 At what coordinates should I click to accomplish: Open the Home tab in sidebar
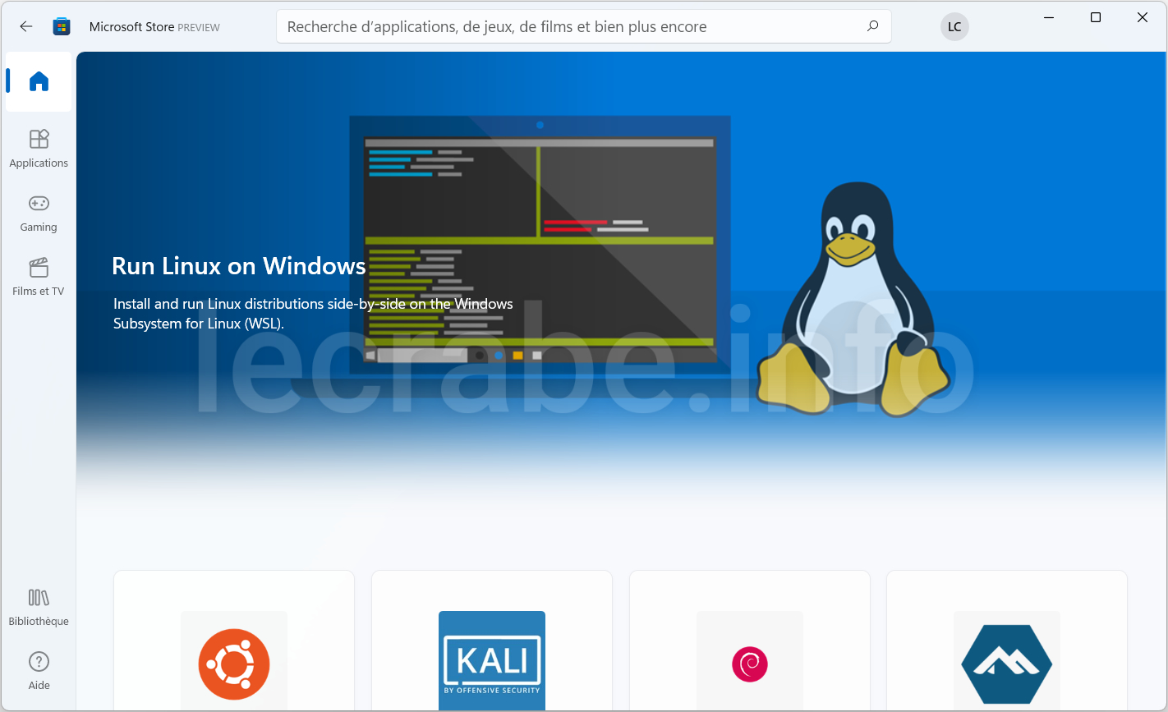coord(39,81)
